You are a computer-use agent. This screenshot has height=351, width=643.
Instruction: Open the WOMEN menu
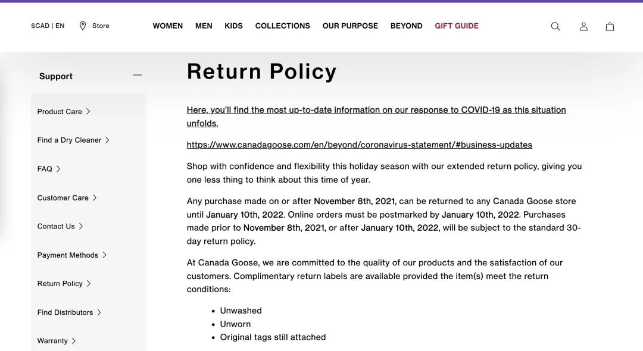167,26
